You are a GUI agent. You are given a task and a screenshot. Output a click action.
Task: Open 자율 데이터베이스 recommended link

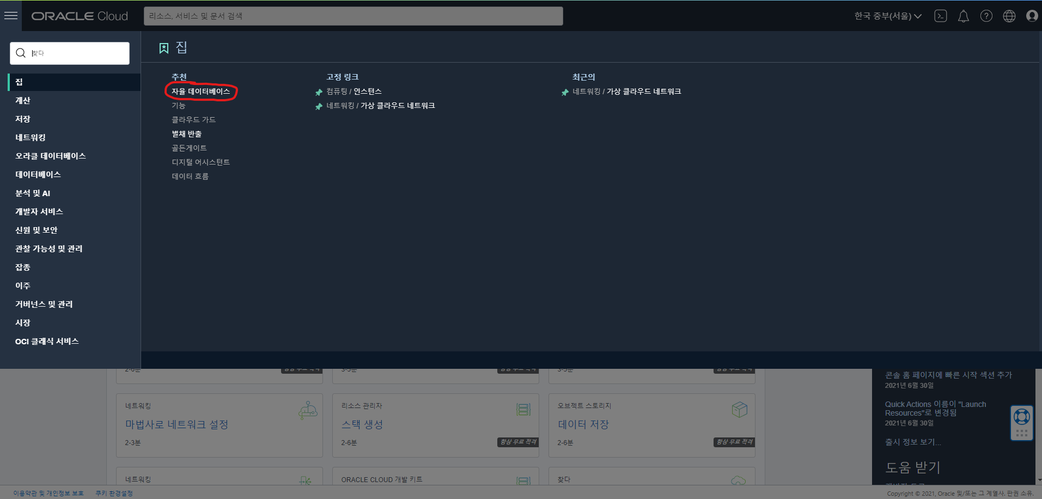coord(201,92)
